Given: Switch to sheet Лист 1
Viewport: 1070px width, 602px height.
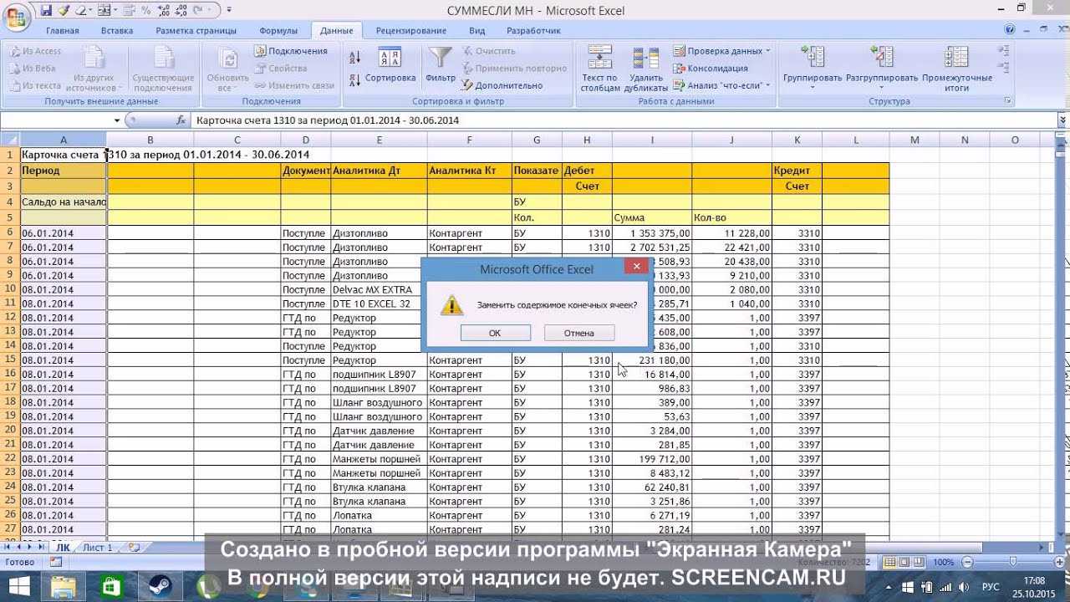Looking at the screenshot, I should point(98,548).
